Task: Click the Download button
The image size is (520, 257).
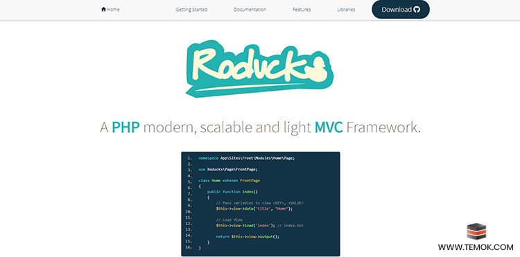Action: click(x=401, y=10)
